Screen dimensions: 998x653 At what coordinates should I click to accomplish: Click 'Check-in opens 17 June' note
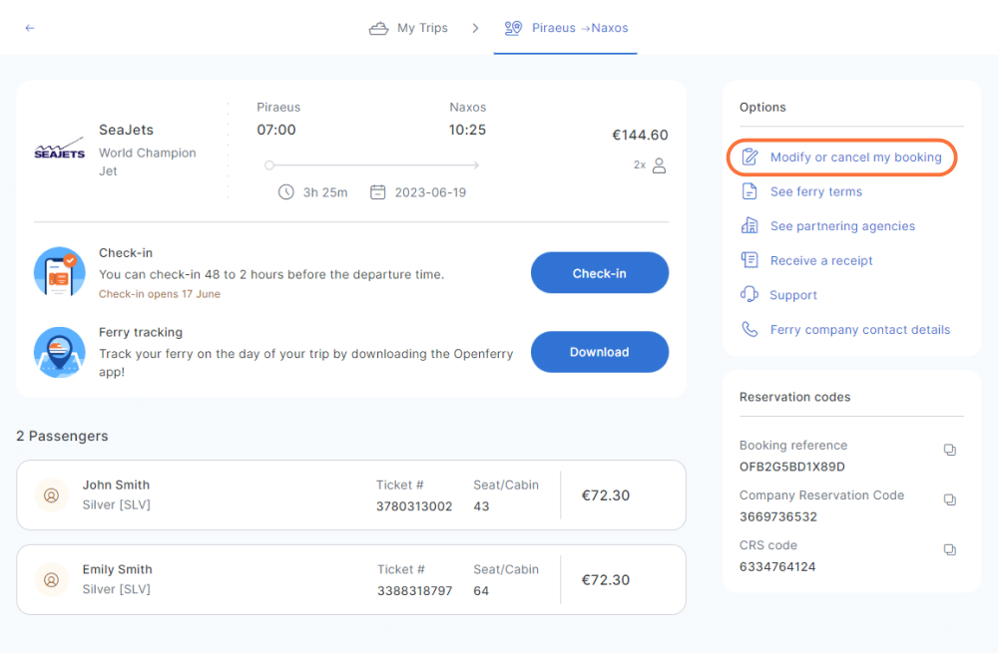159,294
